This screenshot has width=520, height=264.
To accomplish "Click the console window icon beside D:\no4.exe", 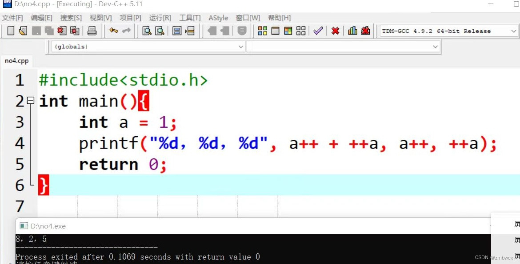I will (24, 226).
